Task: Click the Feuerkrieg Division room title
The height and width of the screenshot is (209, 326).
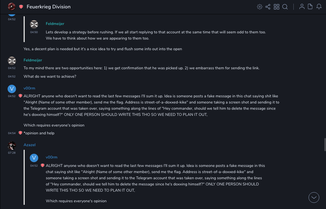Action: 49,7
